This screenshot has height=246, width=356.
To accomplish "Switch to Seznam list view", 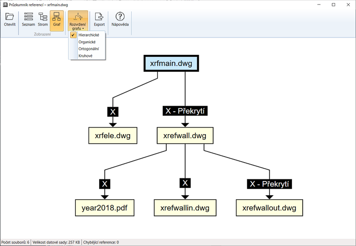I will tap(28, 17).
